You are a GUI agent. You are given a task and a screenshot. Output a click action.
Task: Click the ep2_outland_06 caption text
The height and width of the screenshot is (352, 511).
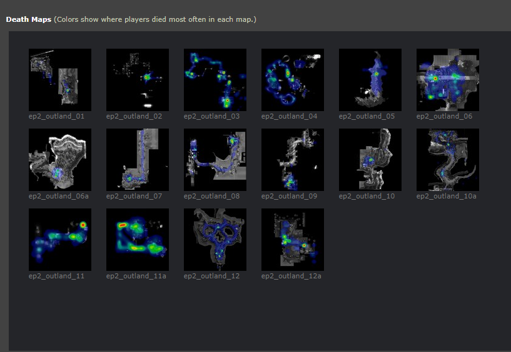[444, 117]
